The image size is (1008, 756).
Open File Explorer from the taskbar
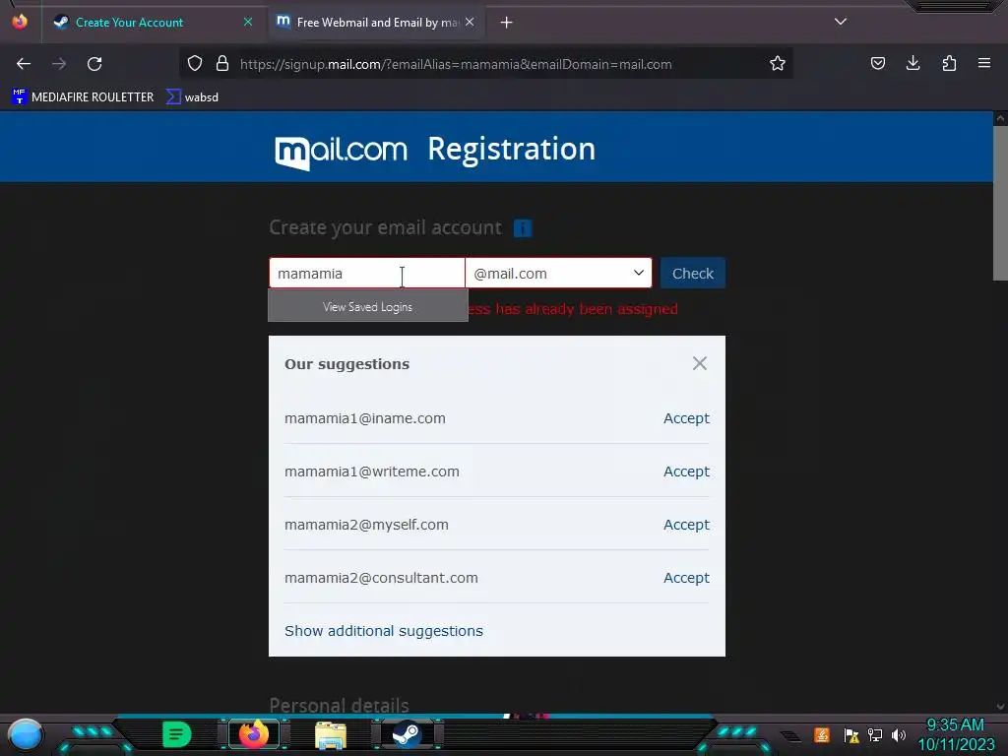tap(331, 734)
